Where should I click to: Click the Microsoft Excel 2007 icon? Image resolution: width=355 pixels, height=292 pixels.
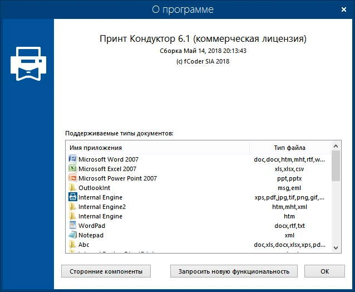pyautogui.click(x=72, y=168)
